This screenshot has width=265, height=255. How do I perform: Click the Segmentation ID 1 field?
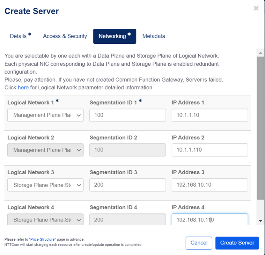click(128, 115)
